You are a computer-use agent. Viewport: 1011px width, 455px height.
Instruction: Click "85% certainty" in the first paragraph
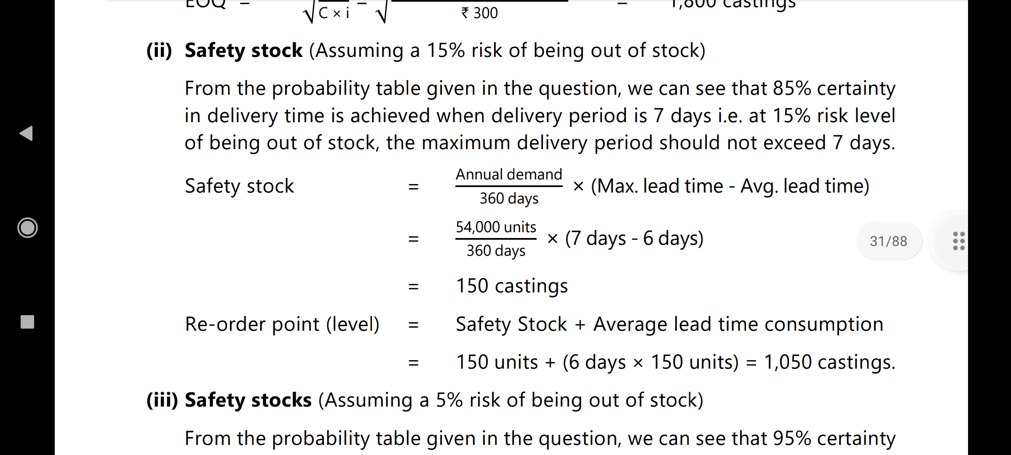coord(834,88)
